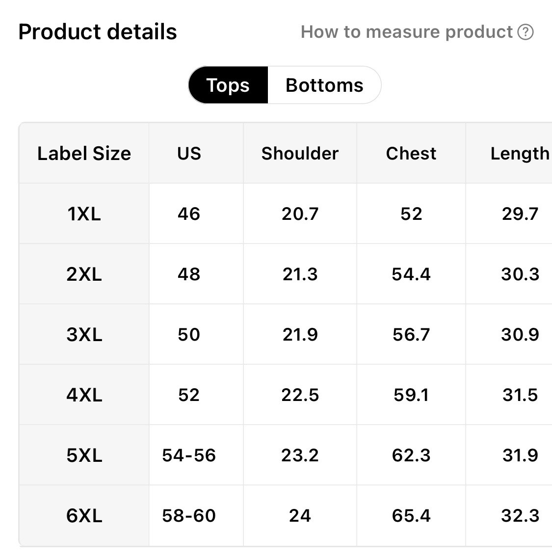This screenshot has width=552, height=559.
Task: Select the 5XL size row label
Action: pos(84,455)
